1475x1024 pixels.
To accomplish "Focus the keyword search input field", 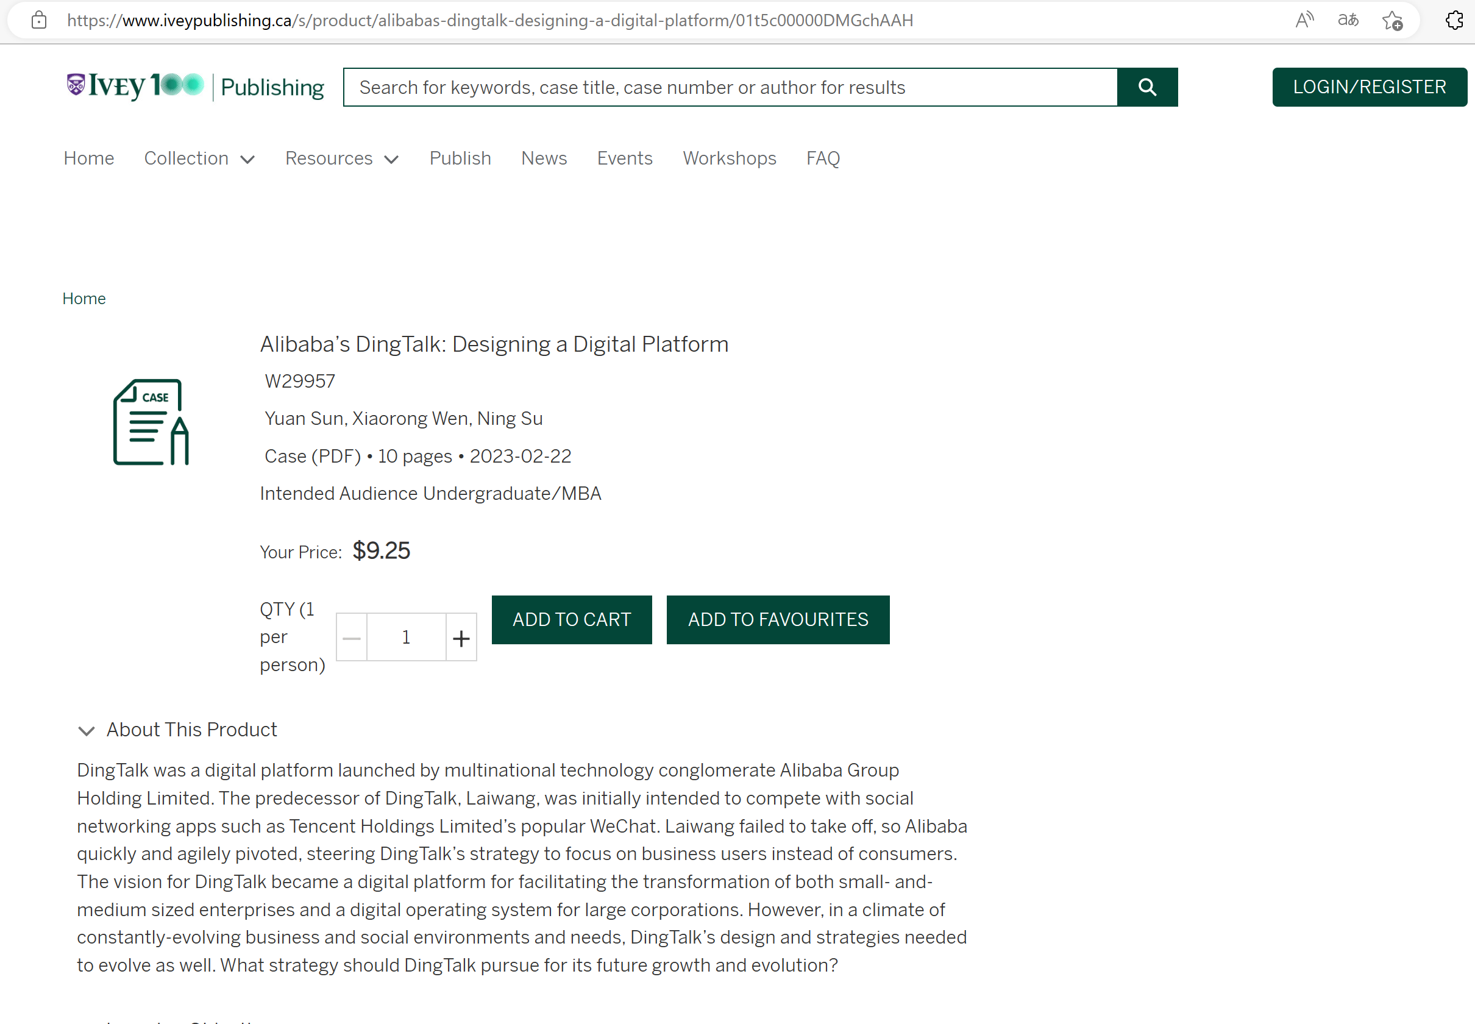I will click(x=730, y=87).
